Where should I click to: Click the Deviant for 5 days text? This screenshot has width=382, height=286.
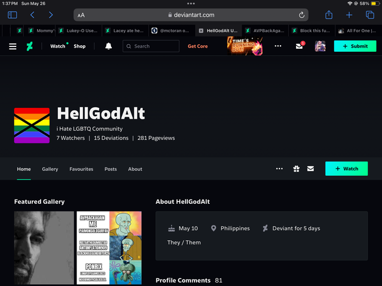tap(296, 228)
